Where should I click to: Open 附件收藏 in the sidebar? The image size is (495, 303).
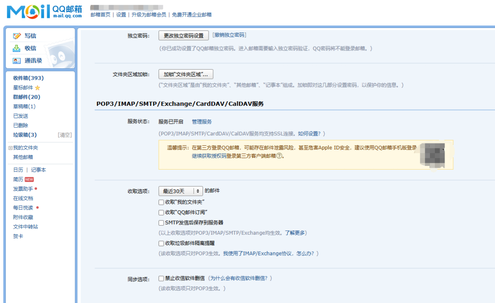coord(23,217)
